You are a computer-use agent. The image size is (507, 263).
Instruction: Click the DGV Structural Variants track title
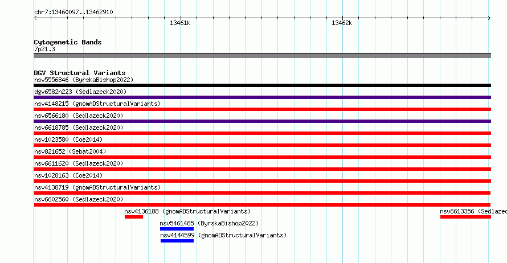tap(80, 73)
